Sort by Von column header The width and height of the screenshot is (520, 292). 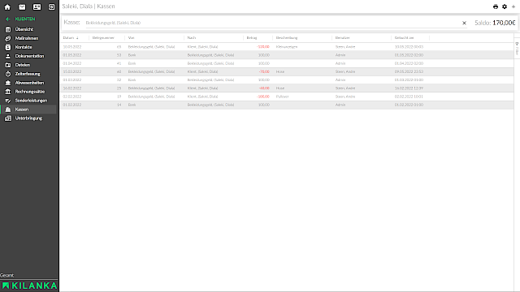pos(132,38)
